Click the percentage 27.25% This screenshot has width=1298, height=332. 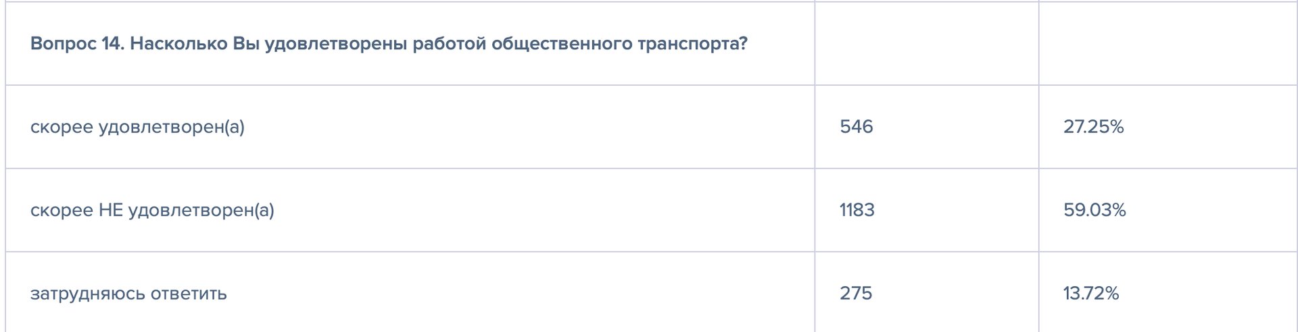(1093, 127)
